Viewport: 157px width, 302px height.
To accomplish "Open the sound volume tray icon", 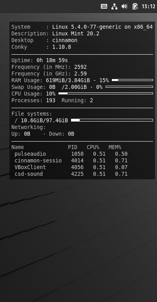I will pyautogui.click(x=124, y=6).
